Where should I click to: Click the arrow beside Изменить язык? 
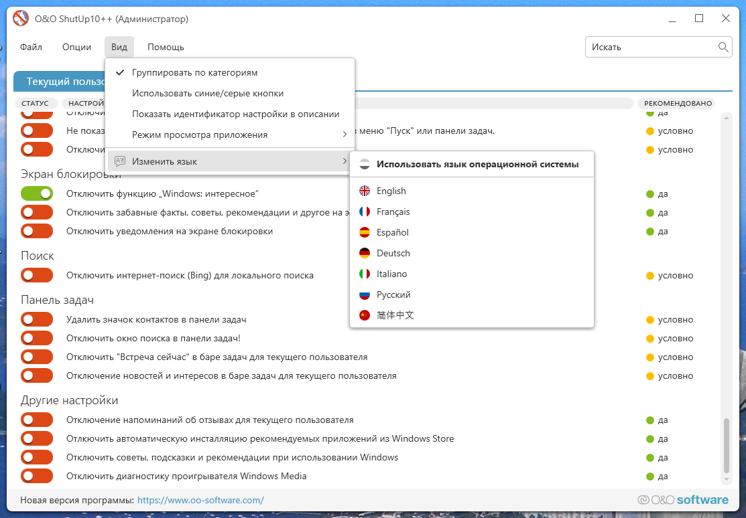click(345, 161)
